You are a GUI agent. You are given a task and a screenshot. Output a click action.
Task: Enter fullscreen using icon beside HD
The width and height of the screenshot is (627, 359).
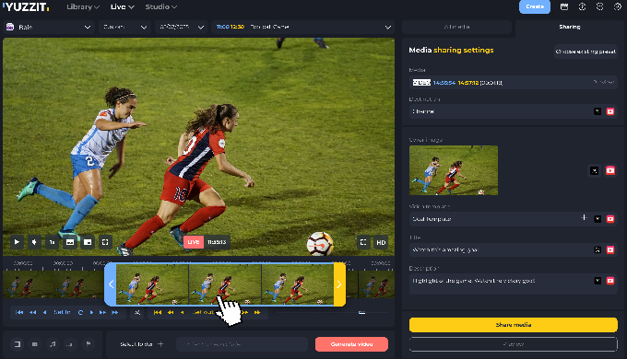pos(363,242)
